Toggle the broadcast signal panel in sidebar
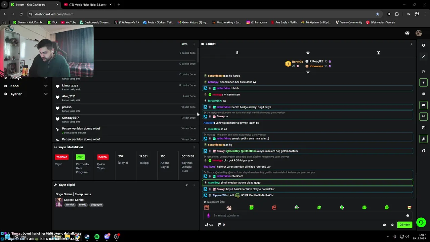This screenshot has height=242, width=430. (423, 117)
